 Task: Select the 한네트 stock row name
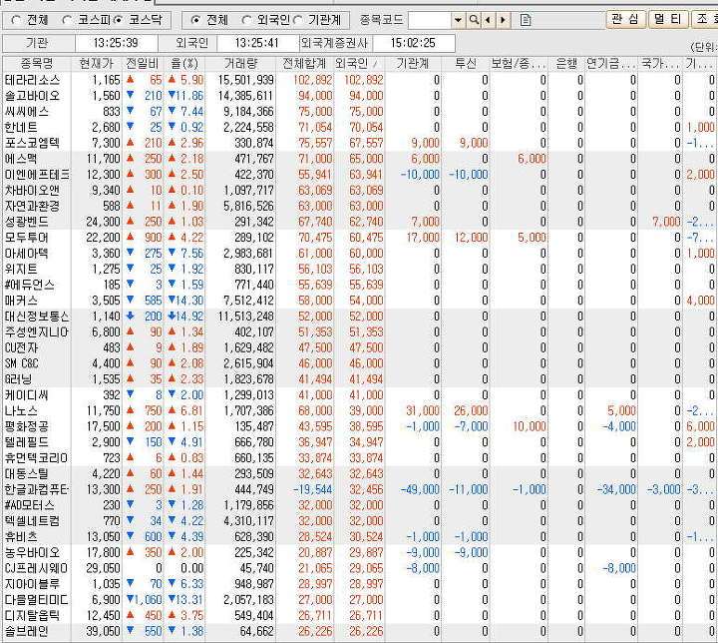pos(21,127)
